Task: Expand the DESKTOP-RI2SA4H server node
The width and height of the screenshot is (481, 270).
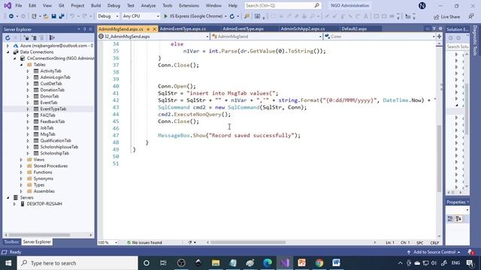Action: (x=14, y=204)
